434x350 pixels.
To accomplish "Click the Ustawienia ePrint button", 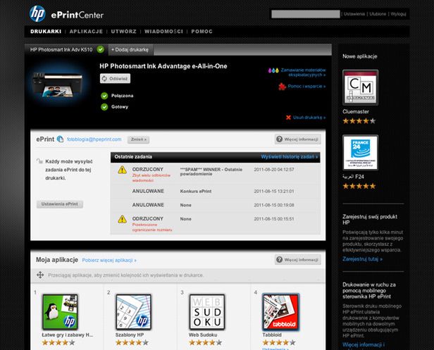I will 60,204.
